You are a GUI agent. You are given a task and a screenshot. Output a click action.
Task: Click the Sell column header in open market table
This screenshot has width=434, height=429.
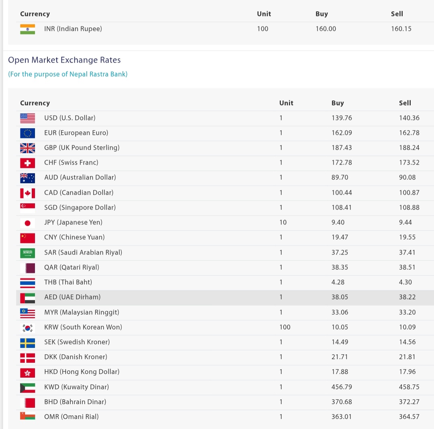pyautogui.click(x=405, y=103)
